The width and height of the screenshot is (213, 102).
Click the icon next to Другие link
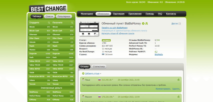click(x=180, y=24)
